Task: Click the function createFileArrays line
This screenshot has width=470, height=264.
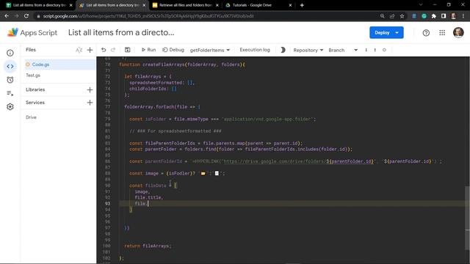Action: point(181,65)
